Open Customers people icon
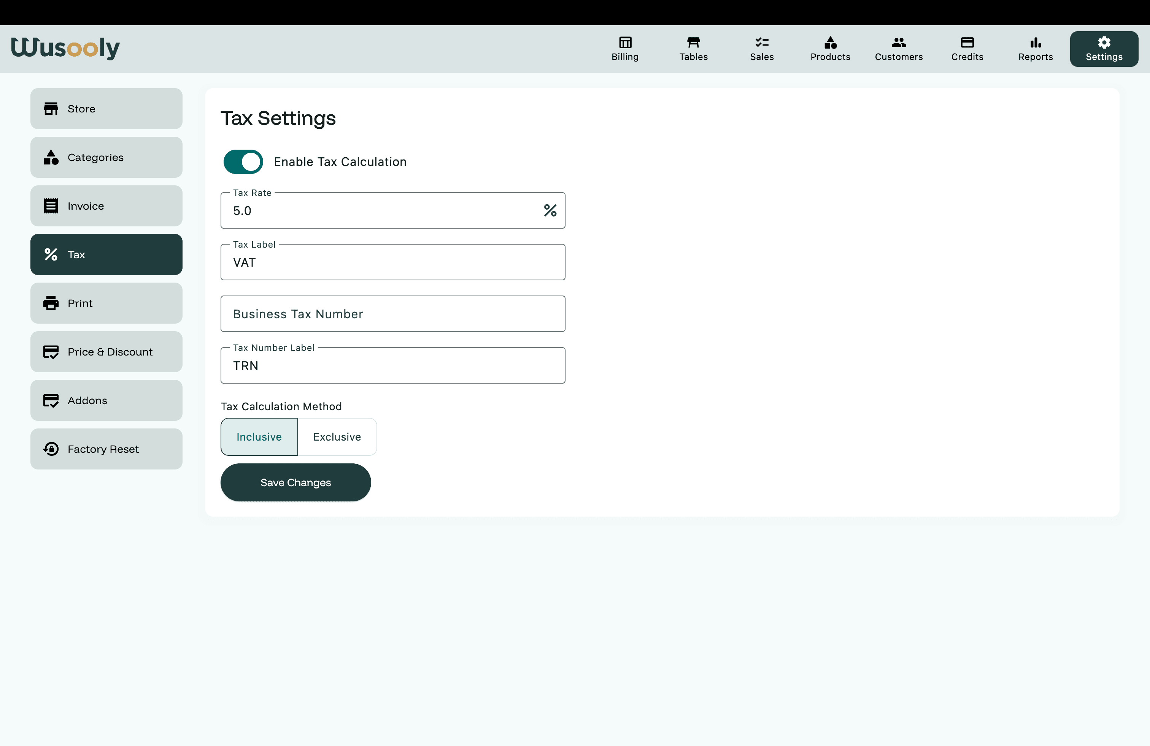 click(898, 43)
